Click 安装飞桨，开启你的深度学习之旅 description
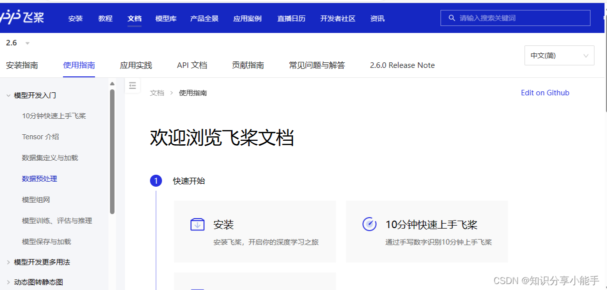This screenshot has height=290, width=607. pyautogui.click(x=266, y=243)
